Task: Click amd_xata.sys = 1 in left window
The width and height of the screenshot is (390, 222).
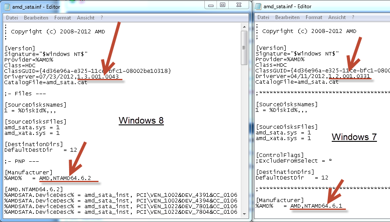Action: point(32,133)
